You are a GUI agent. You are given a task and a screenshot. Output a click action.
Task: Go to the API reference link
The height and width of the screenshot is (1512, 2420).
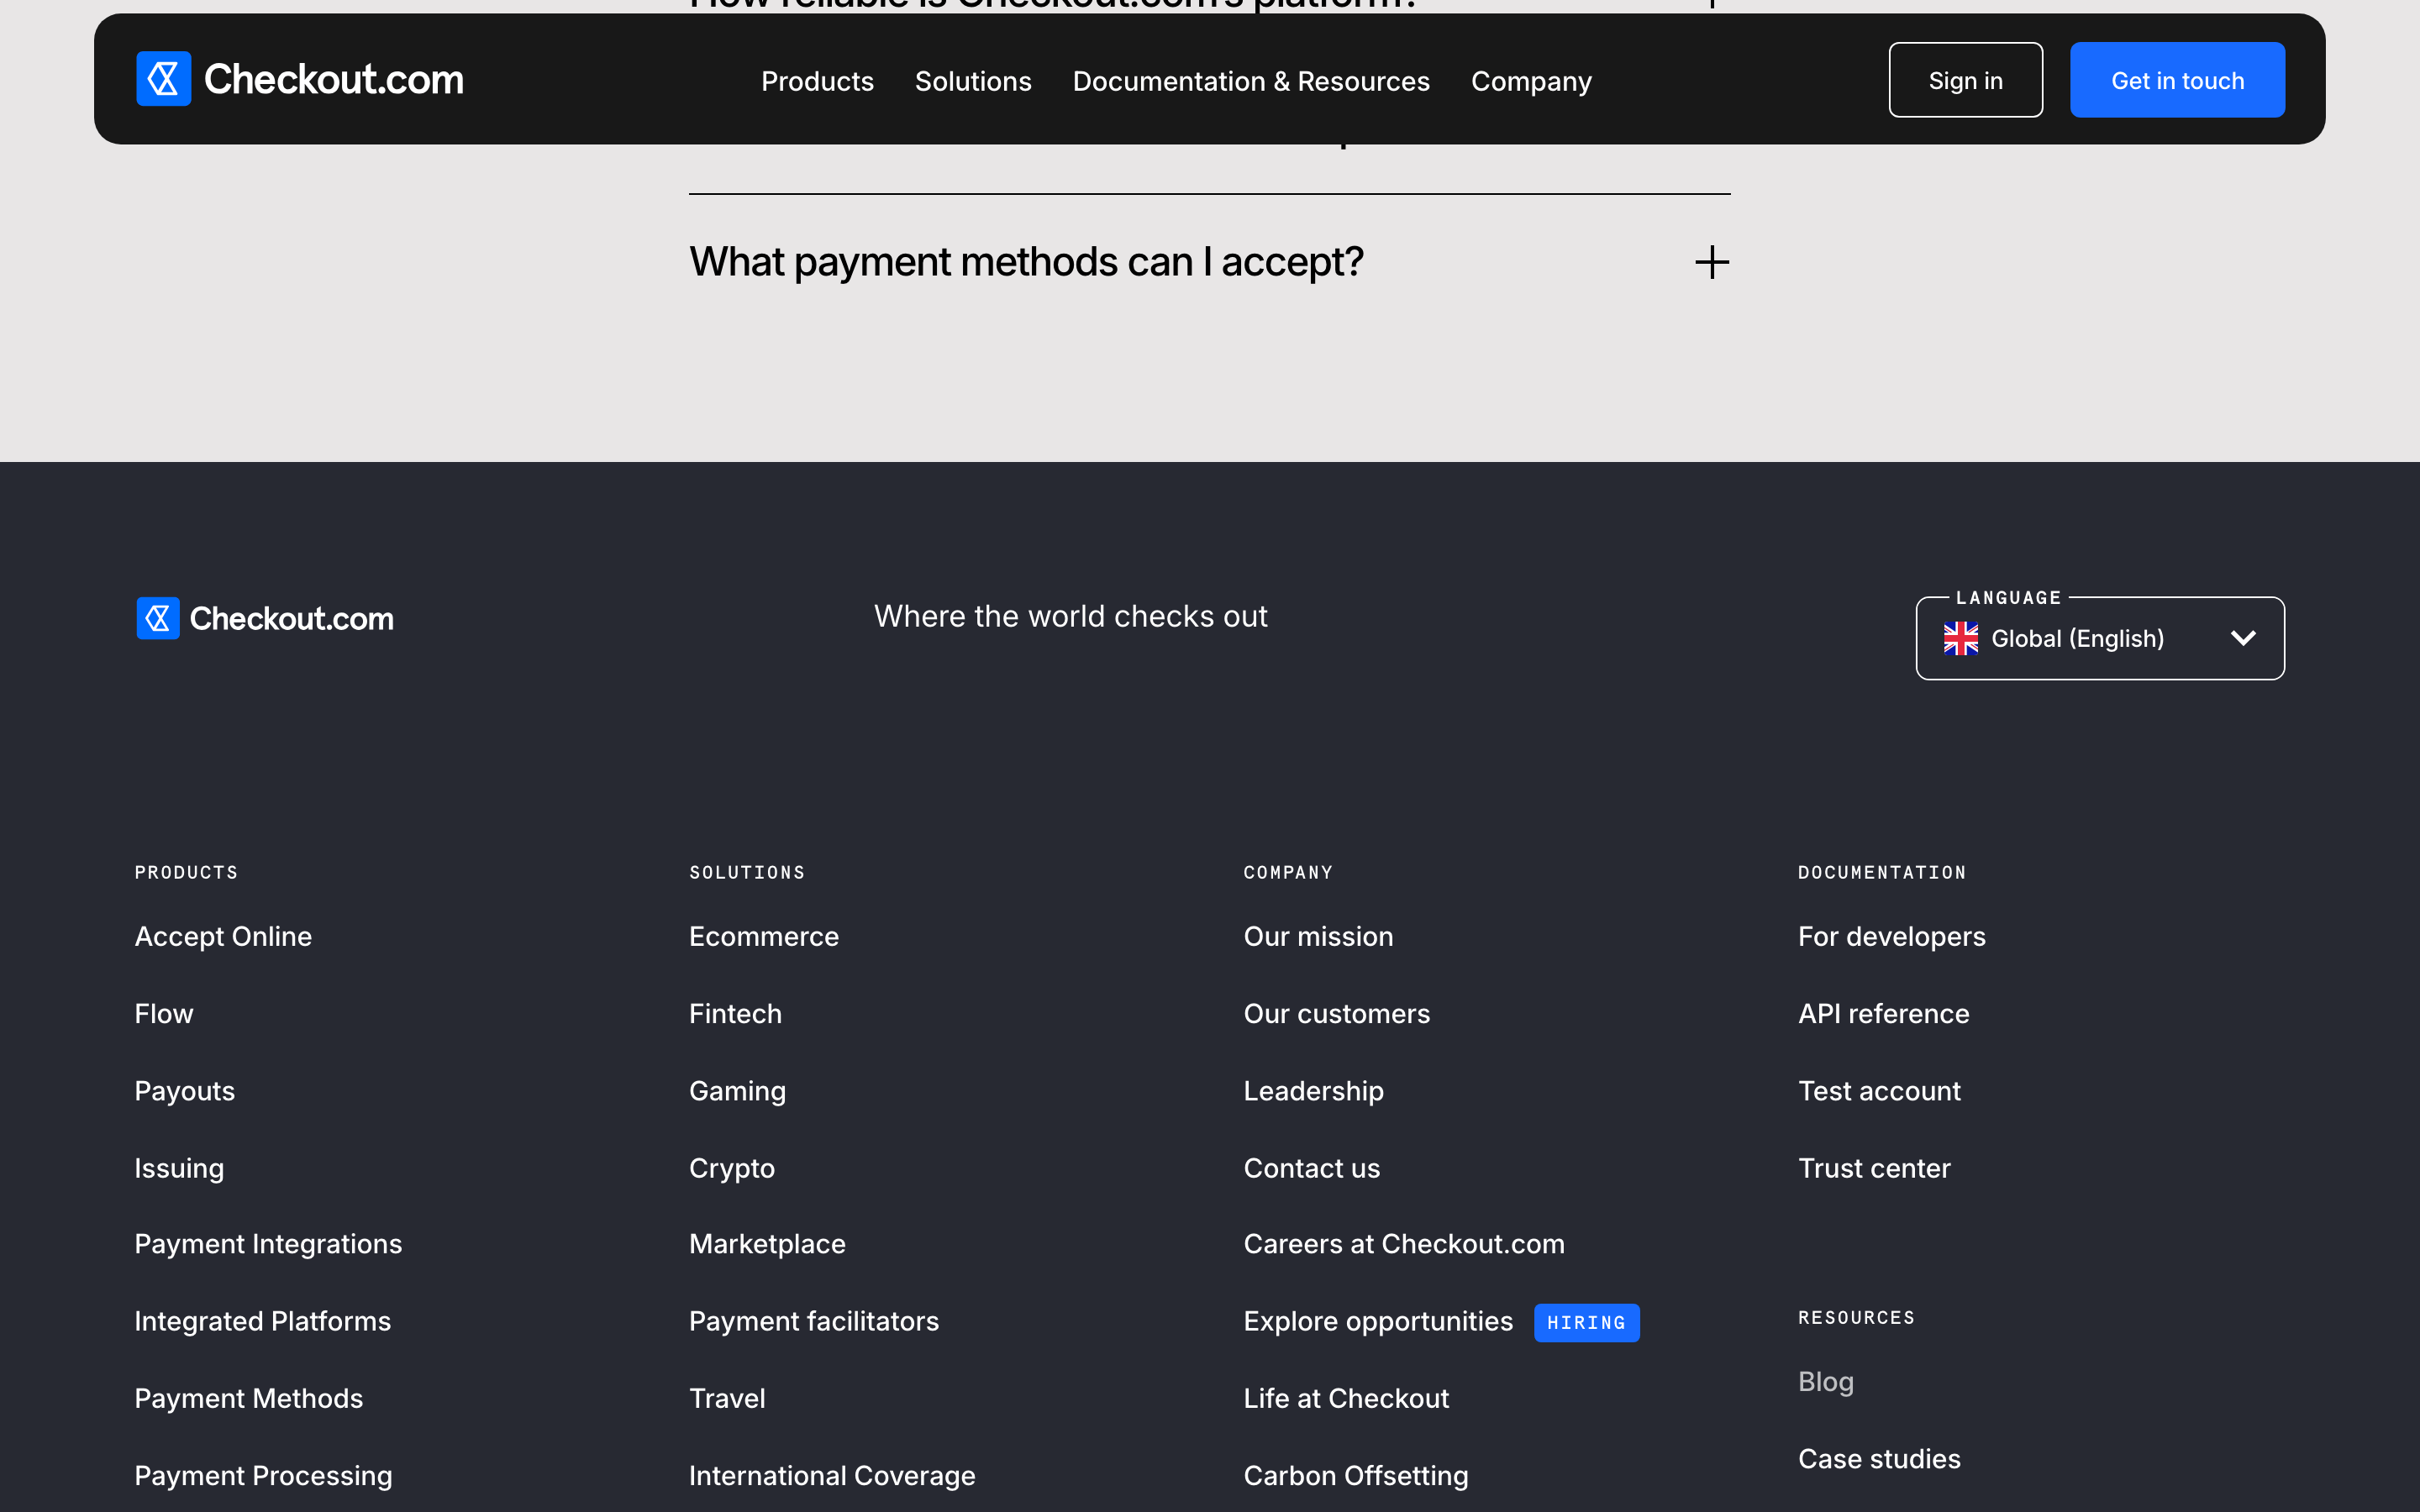[1883, 1013]
